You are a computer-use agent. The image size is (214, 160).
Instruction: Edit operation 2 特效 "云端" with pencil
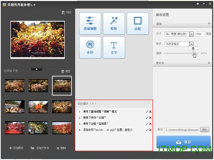pyautogui.click(x=147, y=118)
